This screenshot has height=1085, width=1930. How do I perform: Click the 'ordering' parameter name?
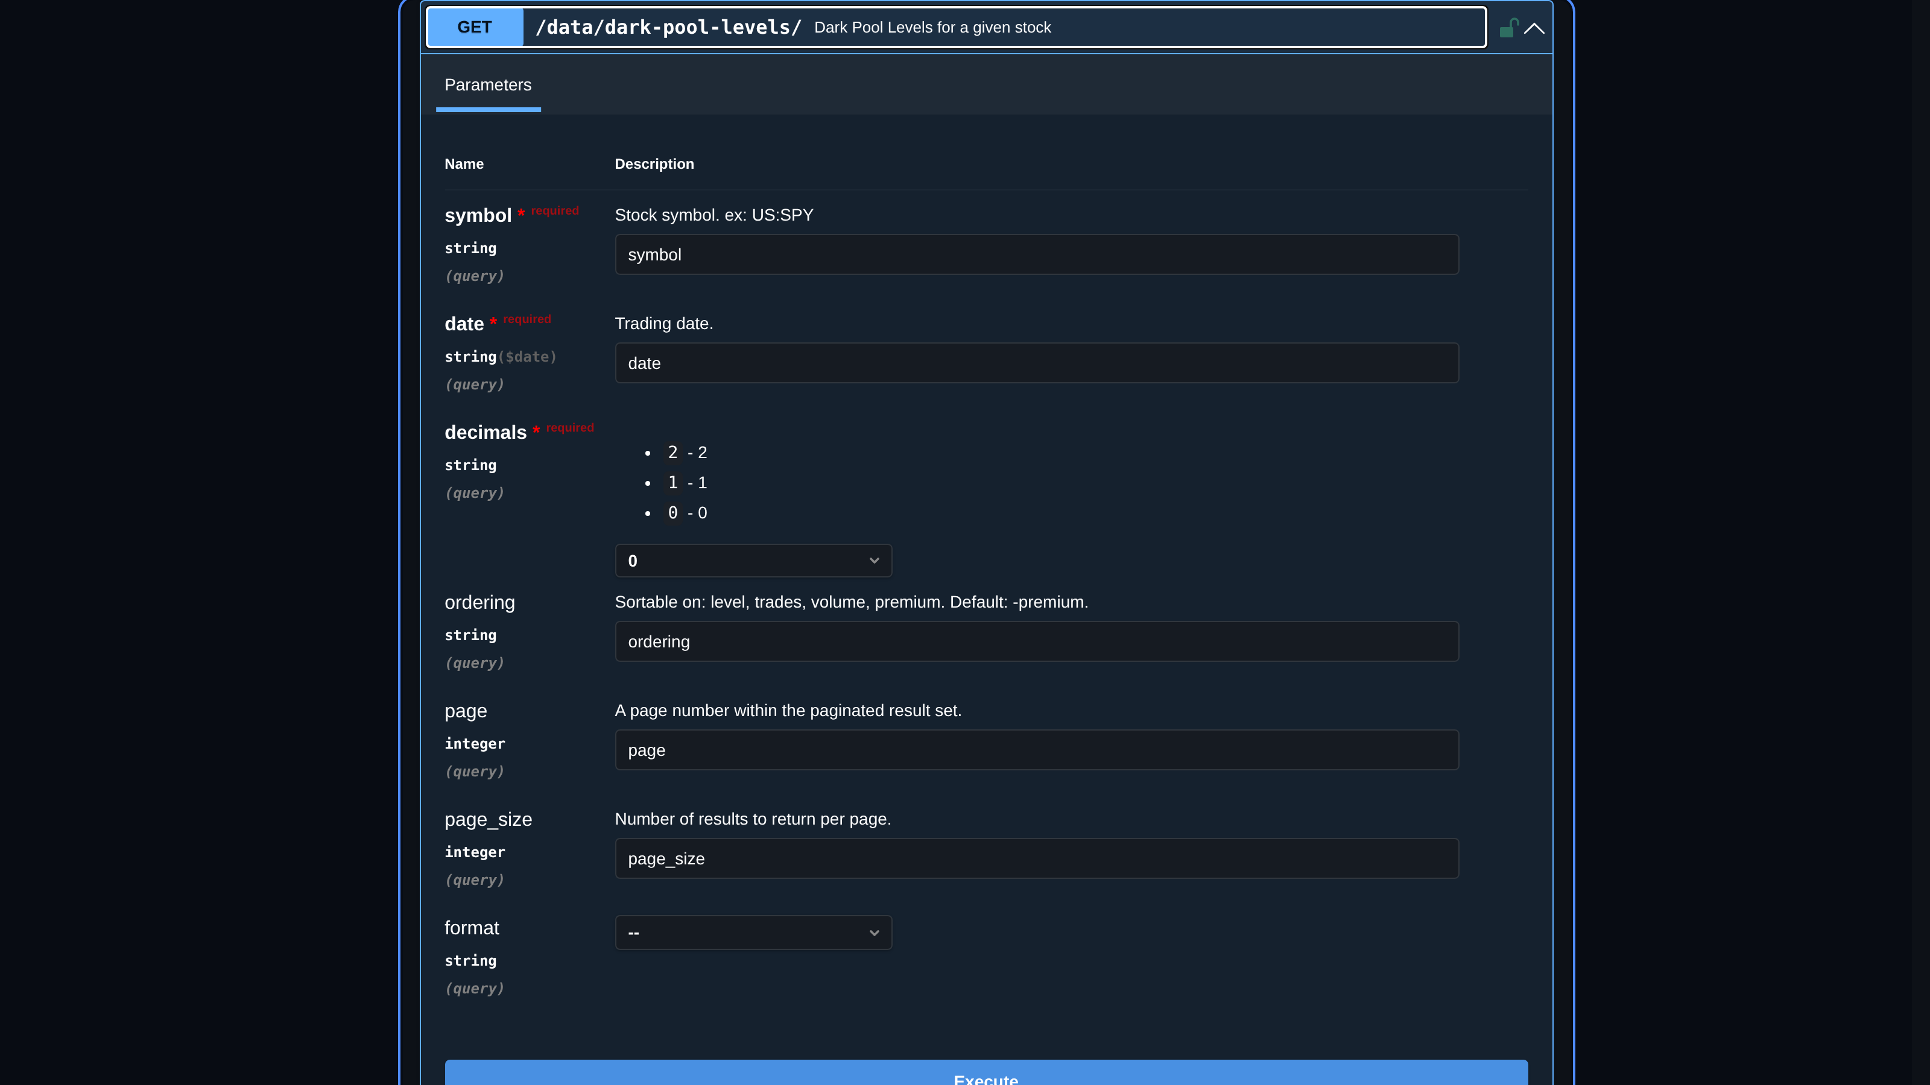pos(479,603)
